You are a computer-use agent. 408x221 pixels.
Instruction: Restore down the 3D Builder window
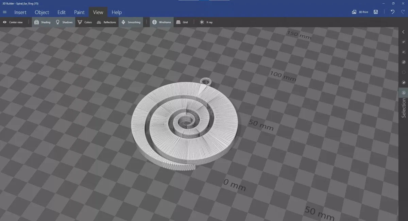pos(393,3)
